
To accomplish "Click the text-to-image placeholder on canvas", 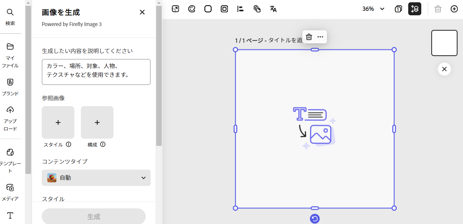I will pos(315,129).
